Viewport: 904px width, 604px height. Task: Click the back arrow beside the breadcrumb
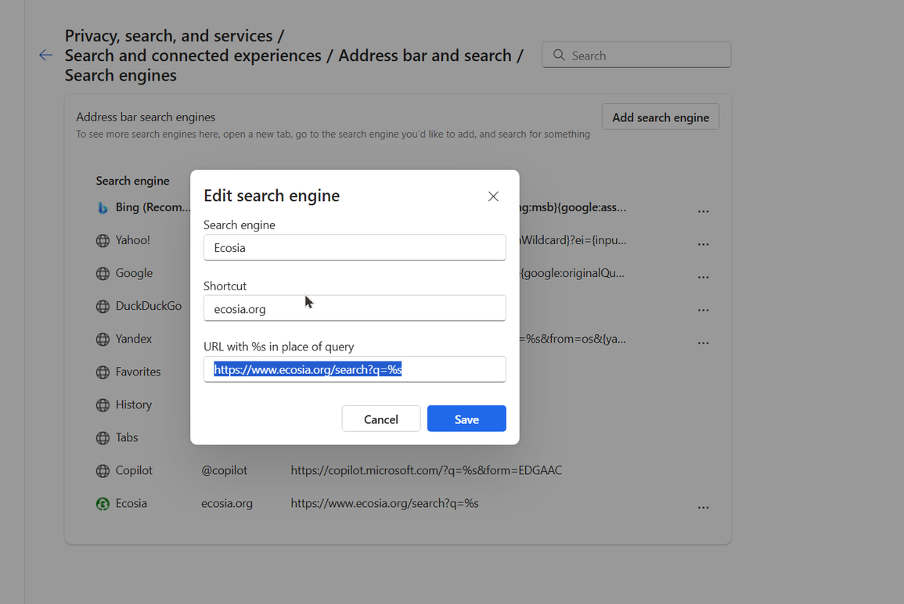tap(45, 56)
